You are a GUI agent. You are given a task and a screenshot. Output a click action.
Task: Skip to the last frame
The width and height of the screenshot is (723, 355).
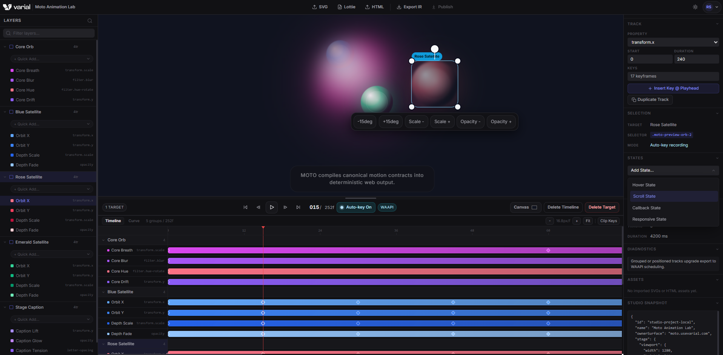click(x=298, y=207)
